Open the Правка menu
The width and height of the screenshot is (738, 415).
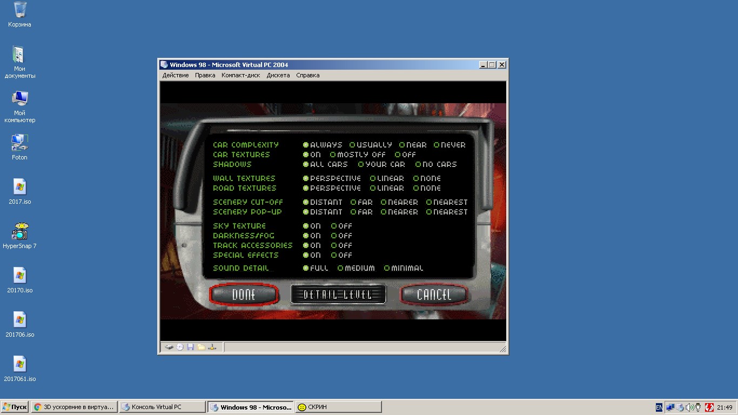[x=205, y=75]
